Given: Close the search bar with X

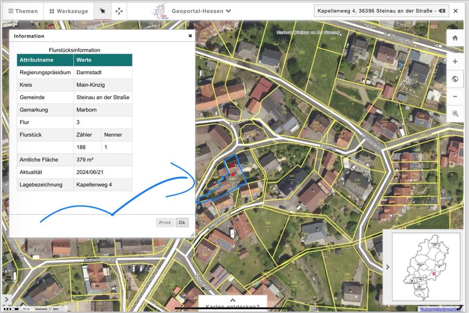Looking at the screenshot, I should click(x=456, y=11).
